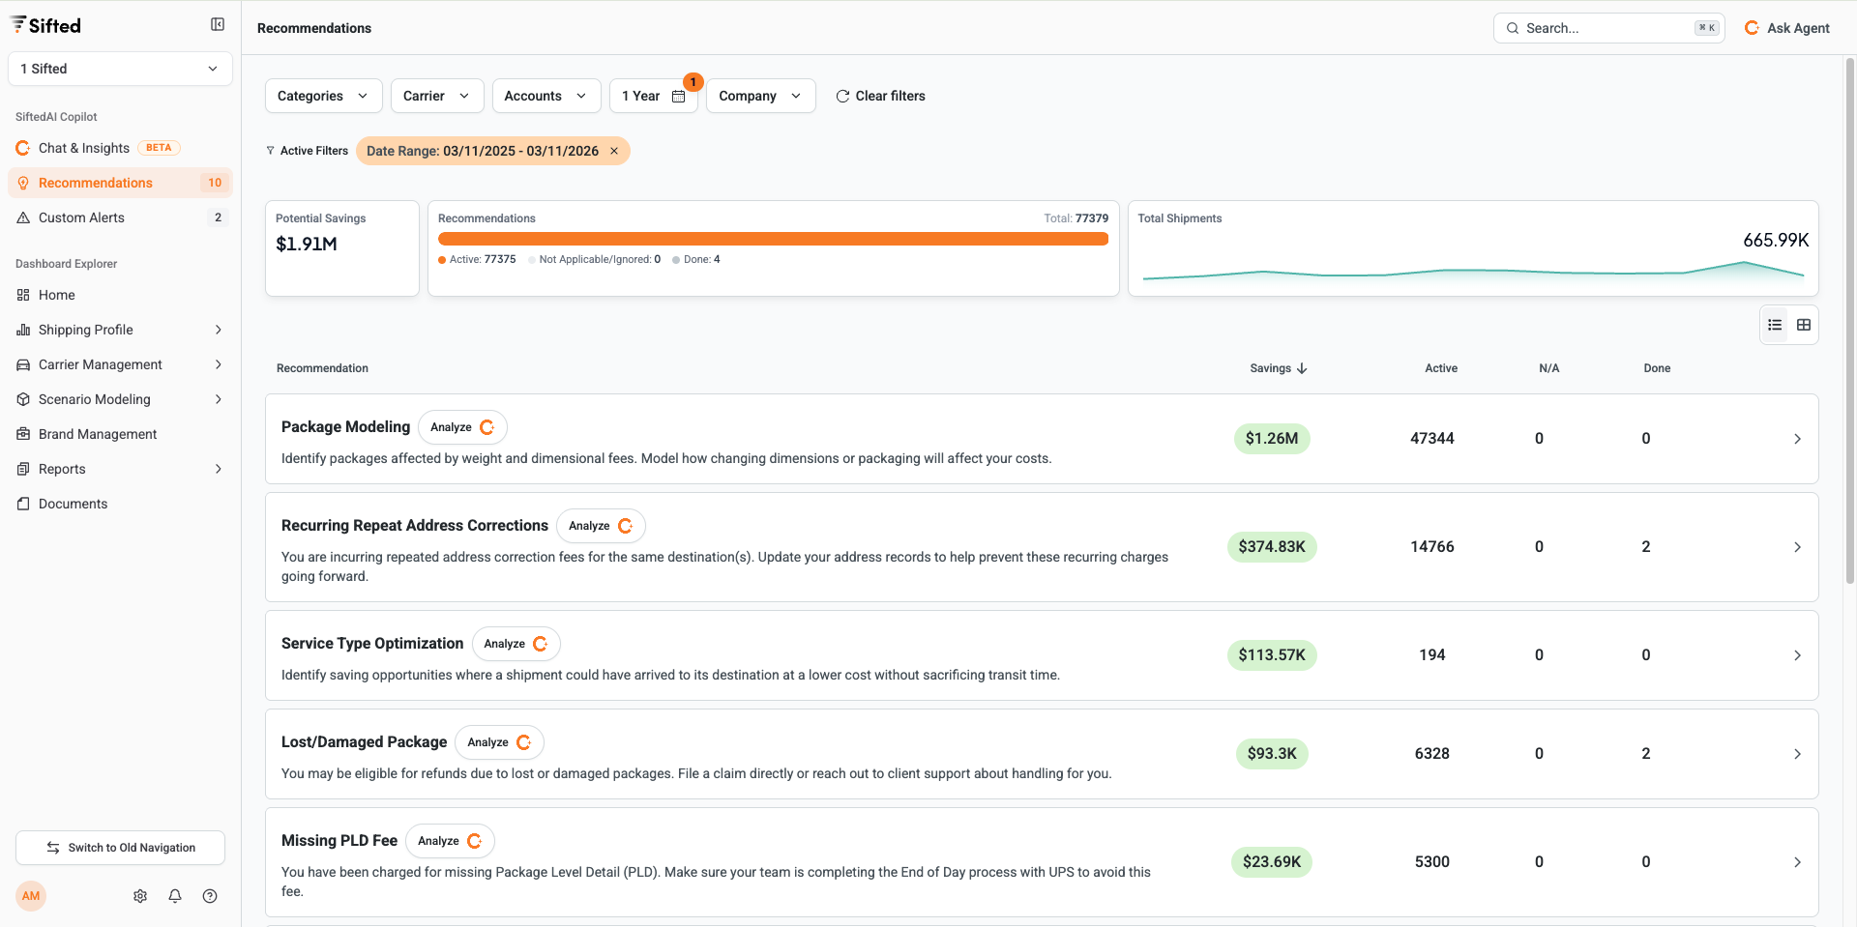The width and height of the screenshot is (1857, 927).
Task: Open the 1 Year date picker
Action: pyautogui.click(x=653, y=96)
